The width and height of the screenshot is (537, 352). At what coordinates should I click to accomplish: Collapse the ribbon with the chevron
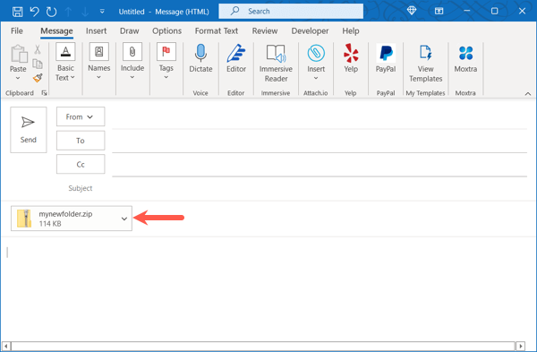[528, 93]
